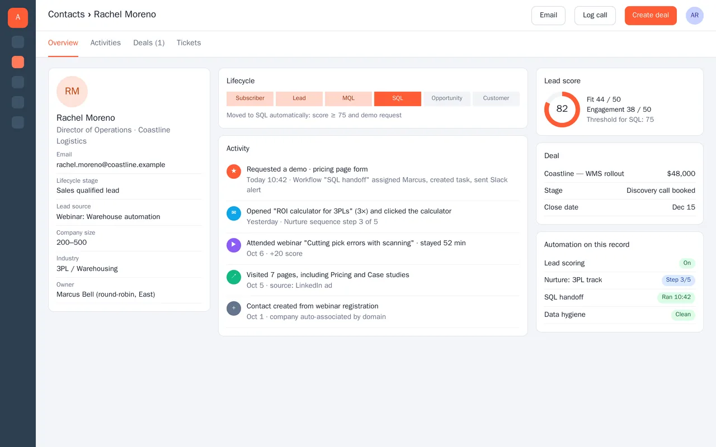Click the play icon for the attended webinar

point(234,245)
